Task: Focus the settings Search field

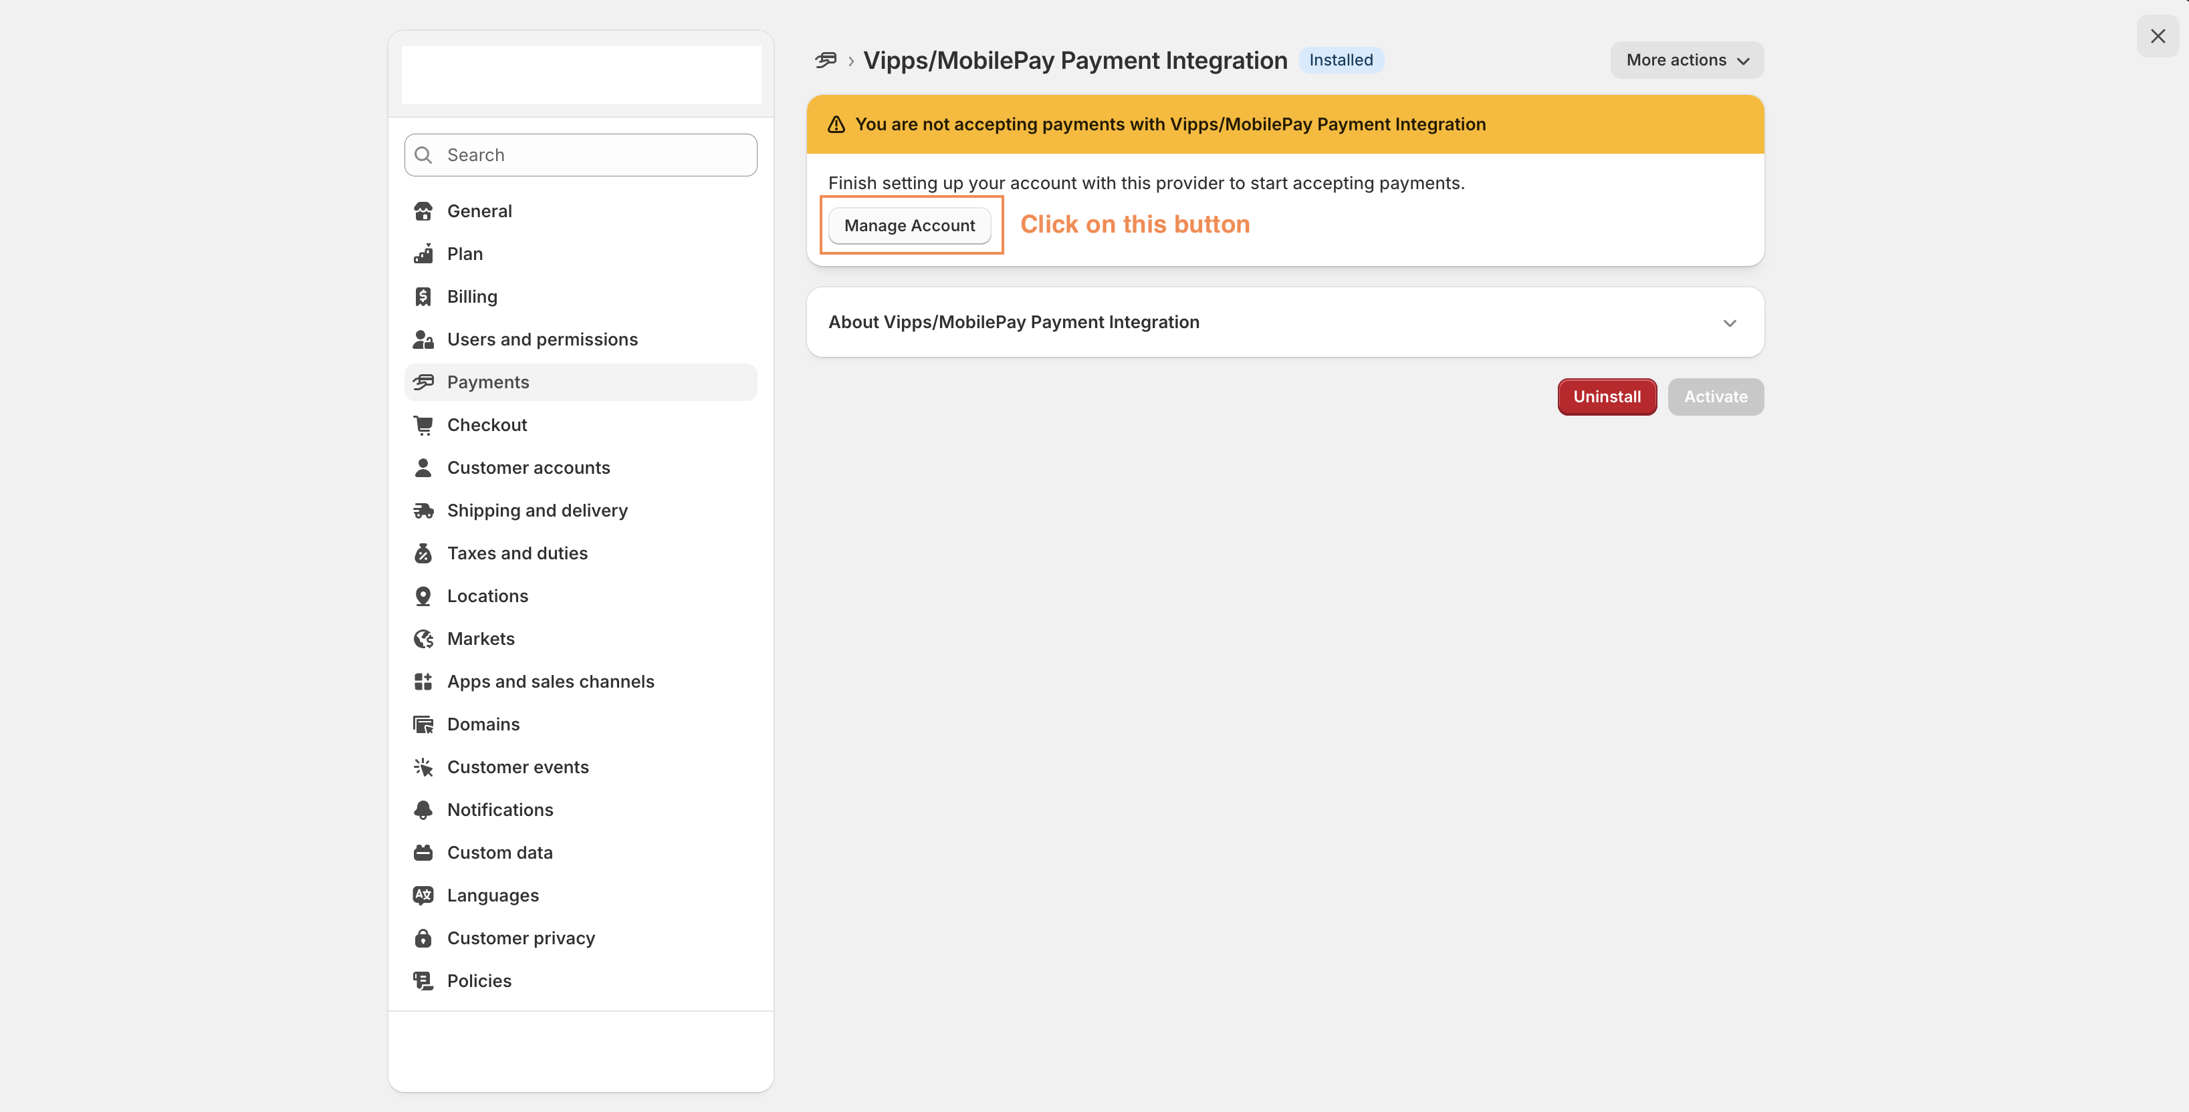Action: [595, 154]
